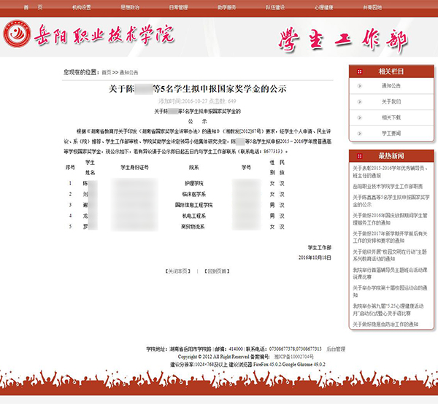438x404 pixels.
Task: Open the 心理健康 navigation menu
Action: tap(323, 7)
